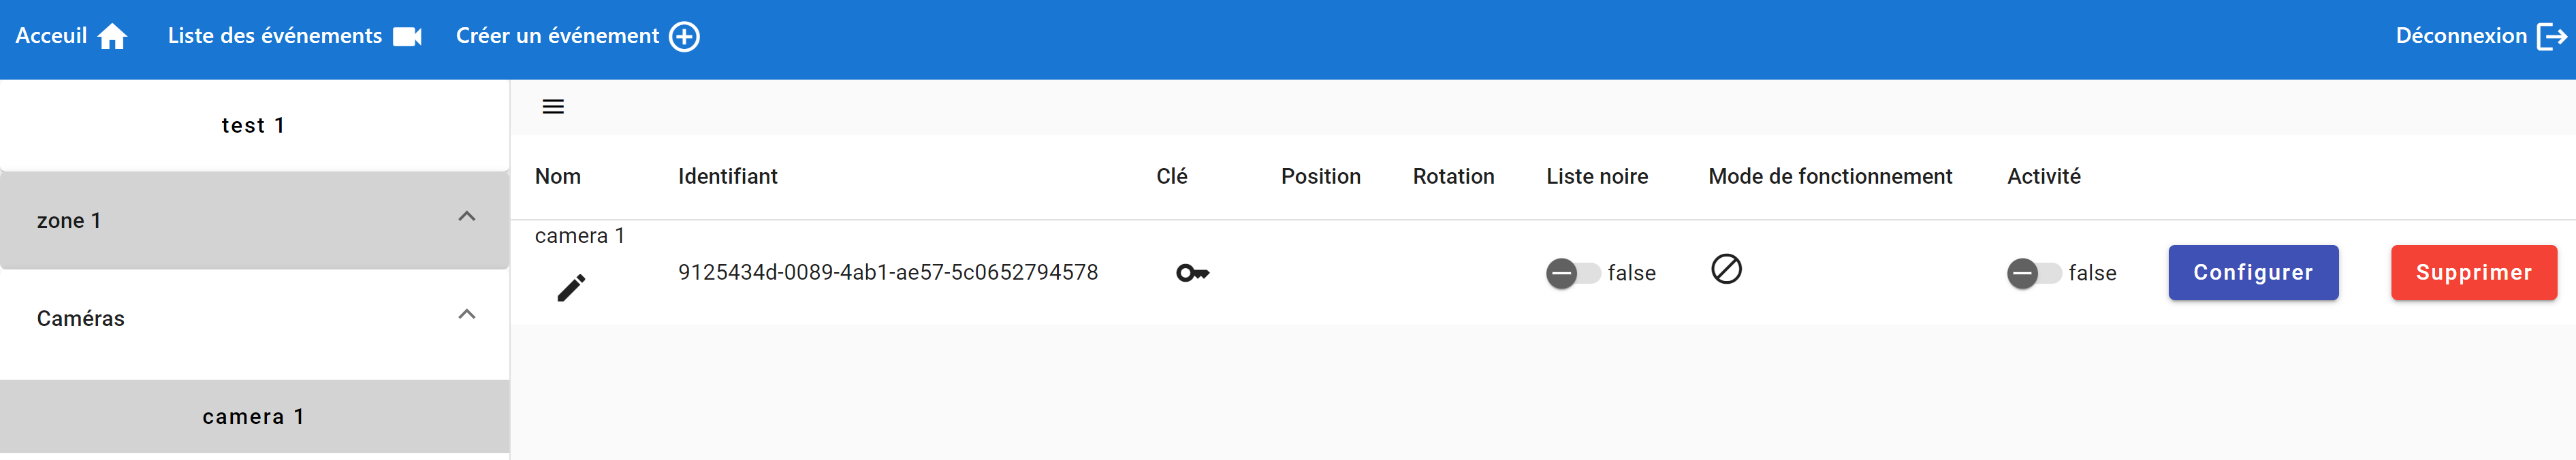2576x460 pixels.
Task: Open the hamburger menu icon
Action: pos(553,107)
